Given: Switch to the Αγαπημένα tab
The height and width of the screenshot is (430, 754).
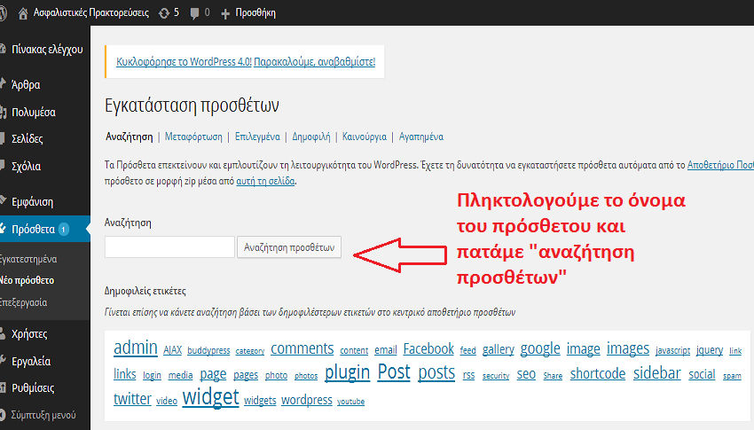Looking at the screenshot, I should (x=421, y=137).
